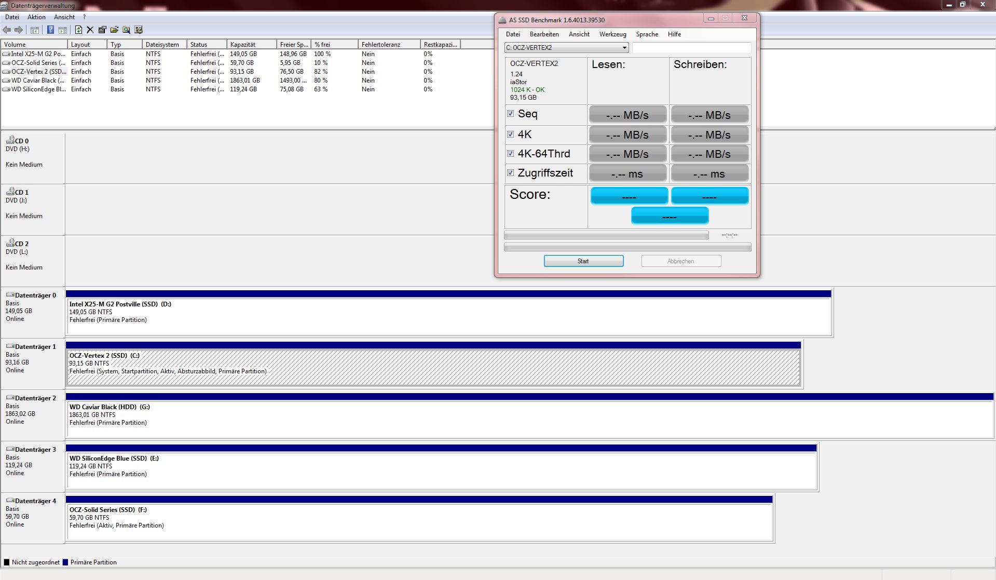Click the Datenträger 3 disk icon
This screenshot has width=996, height=580.
10,449
